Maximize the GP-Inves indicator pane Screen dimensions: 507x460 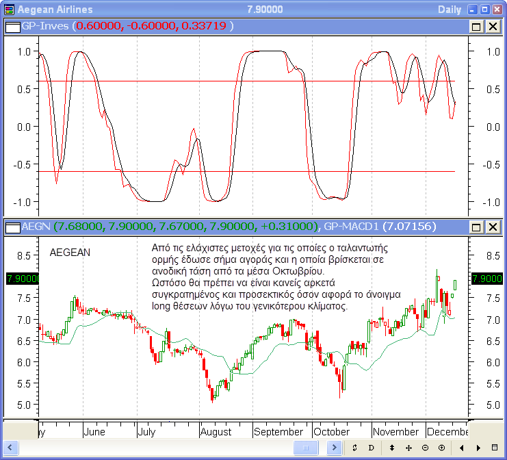(477, 26)
